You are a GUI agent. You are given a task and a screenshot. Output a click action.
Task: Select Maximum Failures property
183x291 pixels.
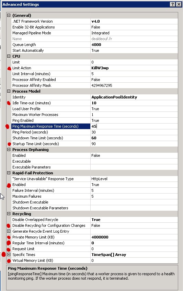click(x=51, y=196)
